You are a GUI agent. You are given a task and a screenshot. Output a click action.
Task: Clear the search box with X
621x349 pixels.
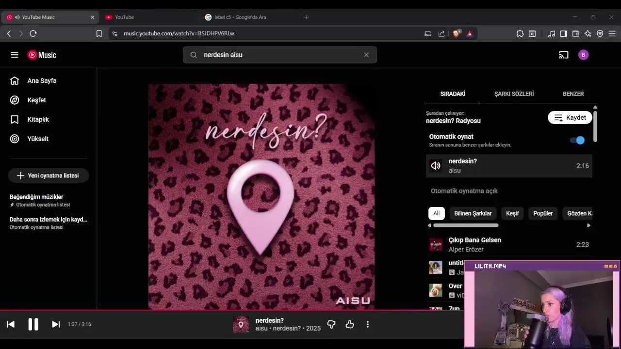click(366, 55)
